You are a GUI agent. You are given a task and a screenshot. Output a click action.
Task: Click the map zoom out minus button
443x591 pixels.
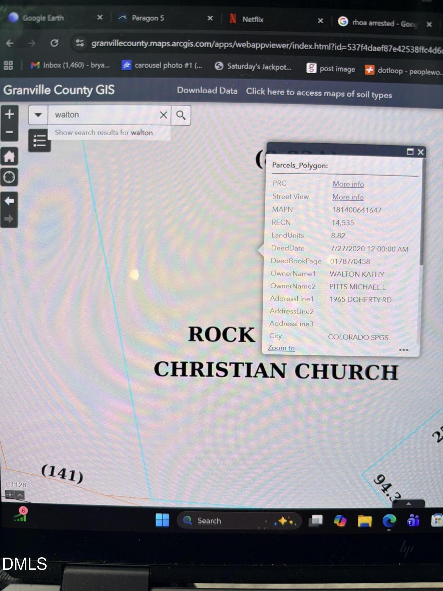click(x=9, y=132)
